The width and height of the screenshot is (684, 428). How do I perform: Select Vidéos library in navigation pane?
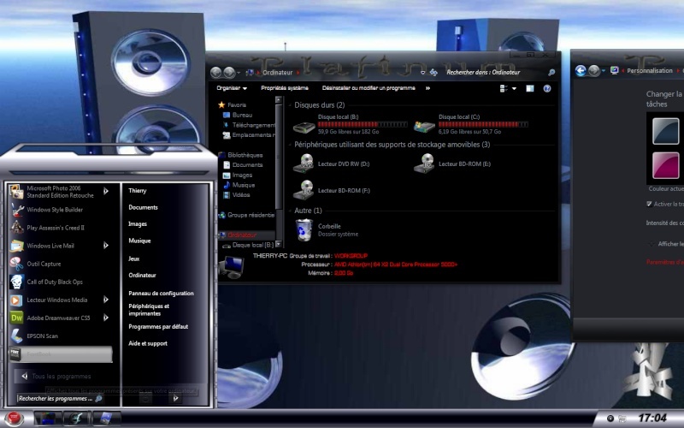click(237, 195)
